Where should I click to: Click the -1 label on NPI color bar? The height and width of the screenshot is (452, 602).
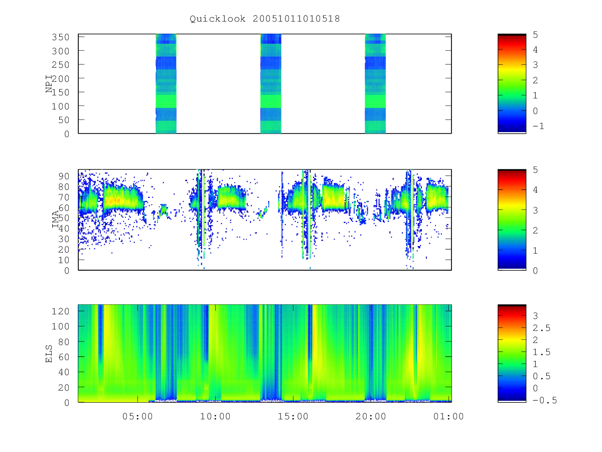coord(538,127)
